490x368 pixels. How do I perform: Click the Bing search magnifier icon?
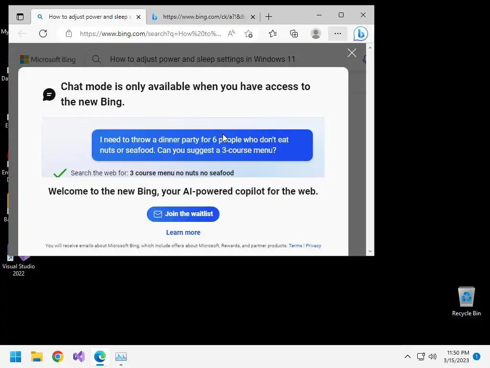click(96, 59)
